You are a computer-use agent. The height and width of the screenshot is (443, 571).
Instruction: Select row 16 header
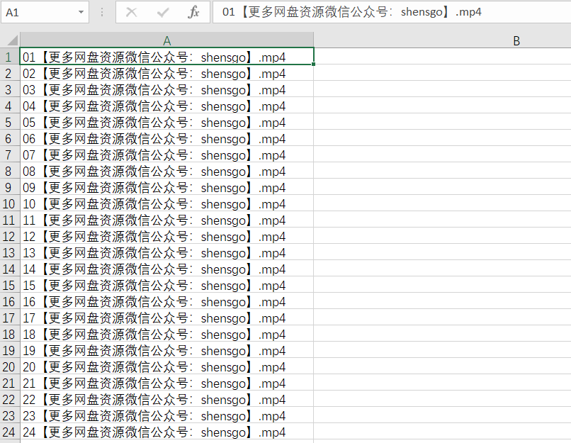point(9,302)
